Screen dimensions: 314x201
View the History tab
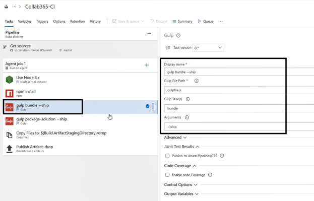[x=95, y=22]
